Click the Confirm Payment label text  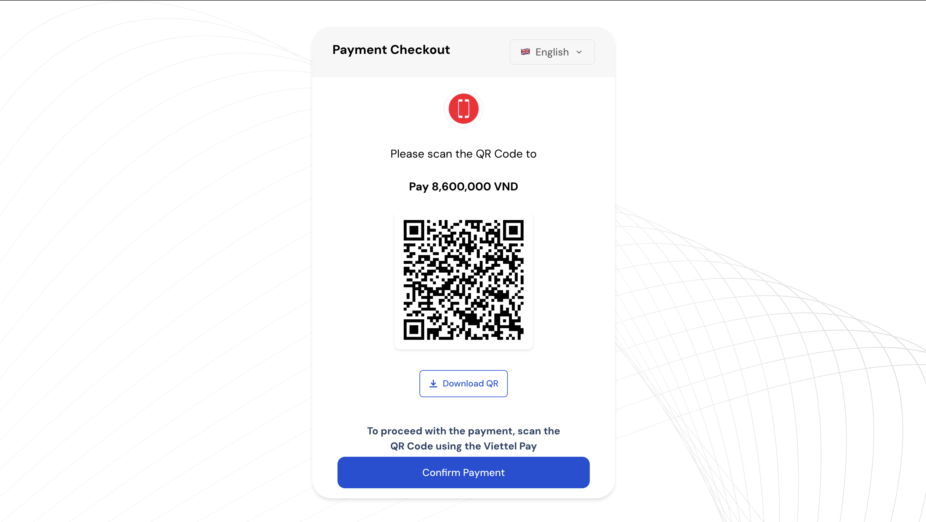point(463,473)
